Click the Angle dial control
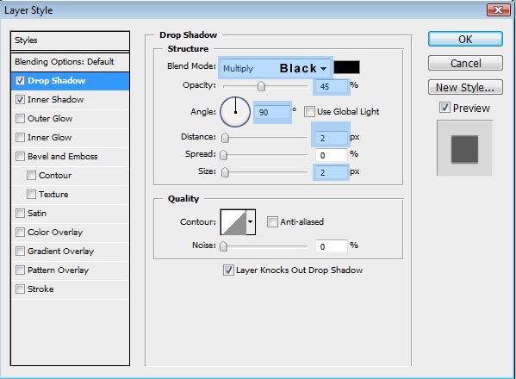This screenshot has width=516, height=379. (x=235, y=112)
